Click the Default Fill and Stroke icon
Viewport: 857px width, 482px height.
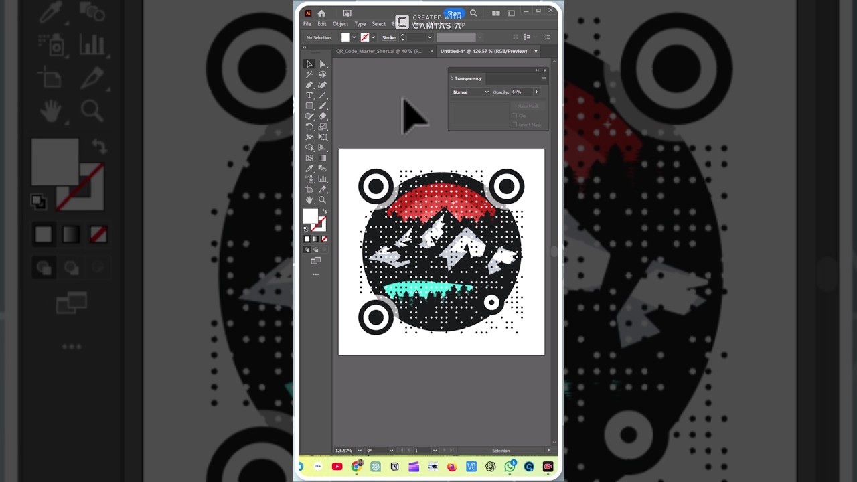[306, 228]
